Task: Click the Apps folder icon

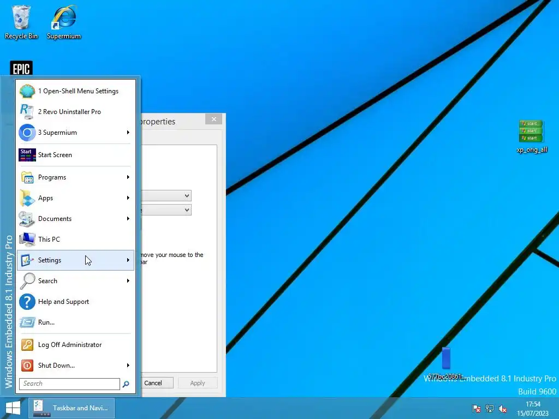Action: 27,198
